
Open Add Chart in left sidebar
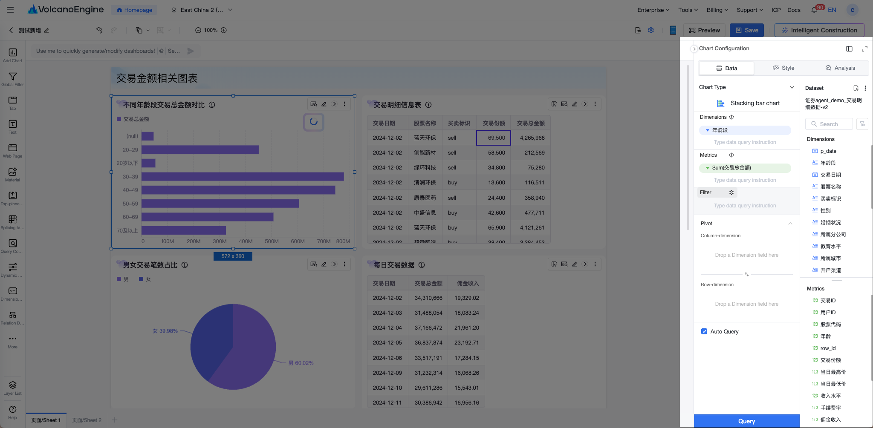click(12, 55)
